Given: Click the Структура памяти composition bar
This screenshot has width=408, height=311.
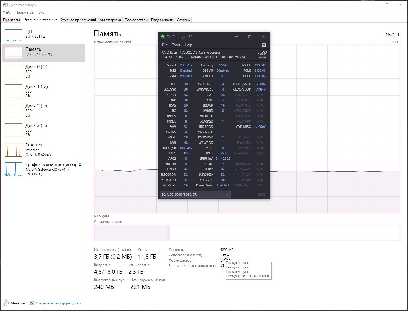Looking at the screenshot, I should click(247, 233).
